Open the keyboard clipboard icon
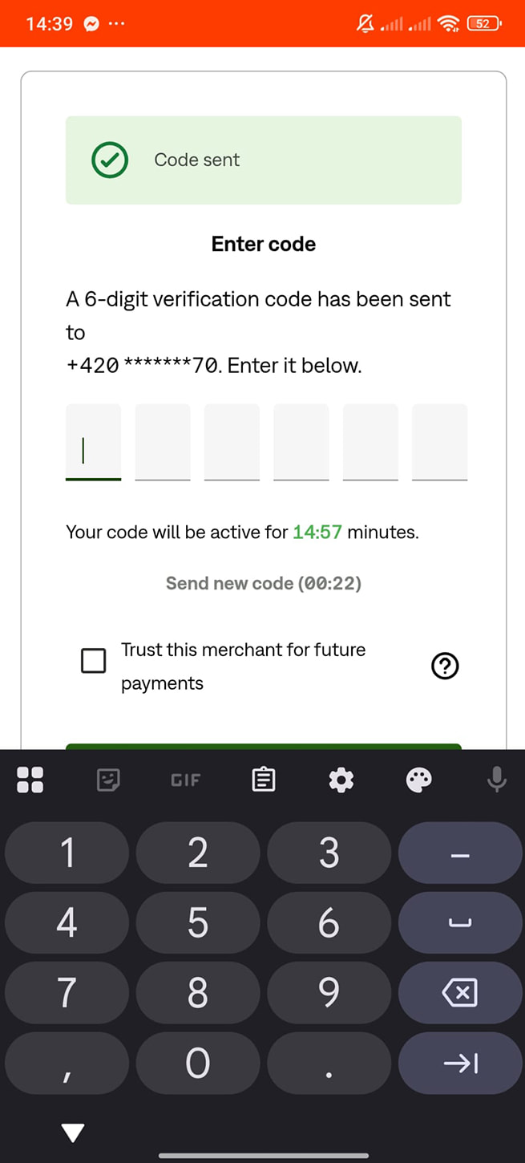 click(x=264, y=780)
